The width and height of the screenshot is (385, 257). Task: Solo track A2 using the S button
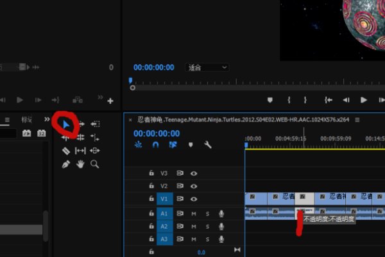tap(207, 226)
